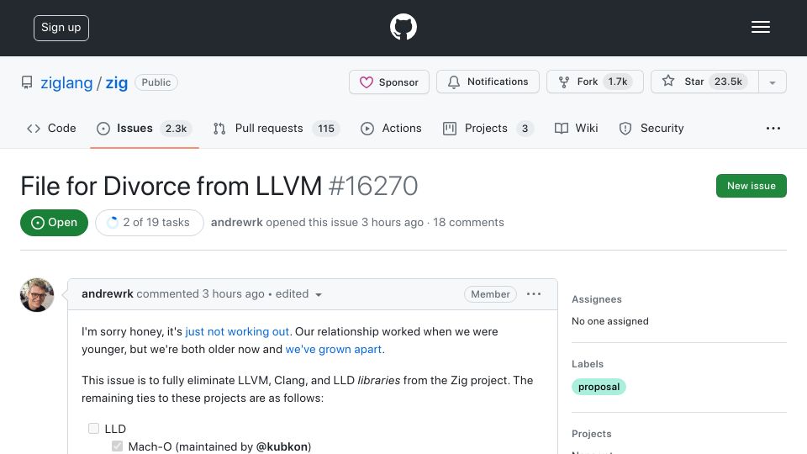Expand more repository tabs ellipsis
Image resolution: width=807 pixels, height=454 pixels.
(x=773, y=128)
